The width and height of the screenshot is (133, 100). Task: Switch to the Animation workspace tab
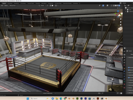tap(44, 3)
